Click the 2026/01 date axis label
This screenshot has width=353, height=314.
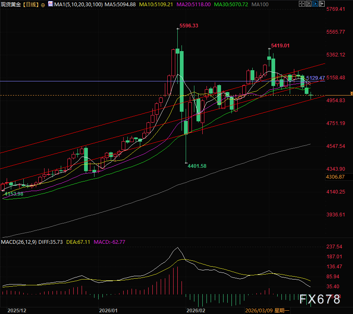(x=108, y=311)
